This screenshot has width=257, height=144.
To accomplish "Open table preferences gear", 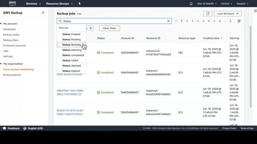I will coord(239,21).
